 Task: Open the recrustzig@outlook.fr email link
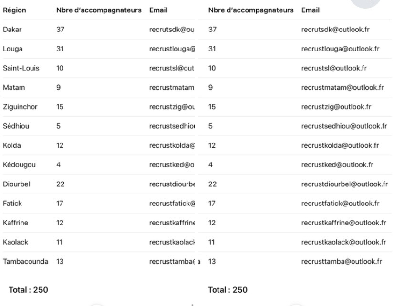coord(337,107)
